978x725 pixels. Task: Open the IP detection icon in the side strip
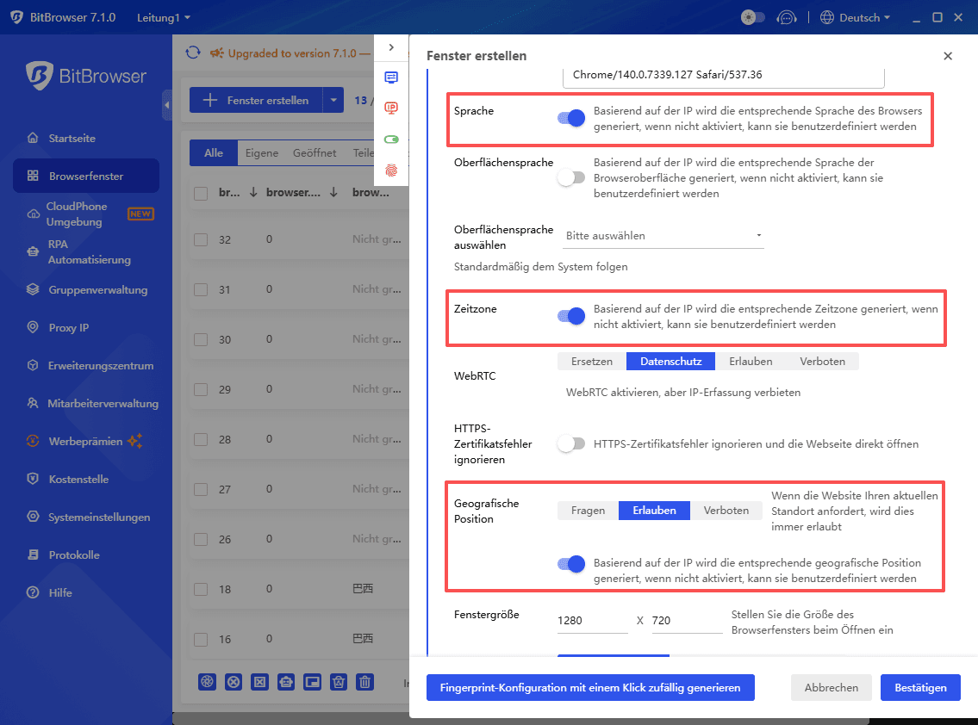click(391, 108)
